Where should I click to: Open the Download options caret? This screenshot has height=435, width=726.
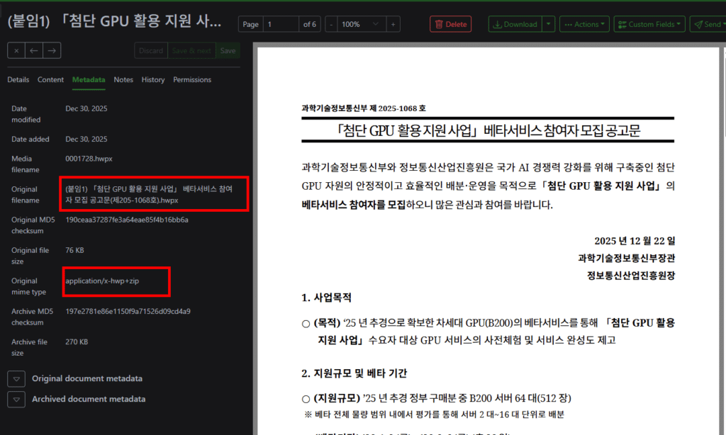[549, 24]
